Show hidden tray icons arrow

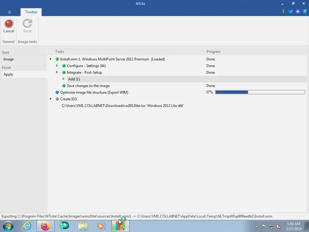256,226
